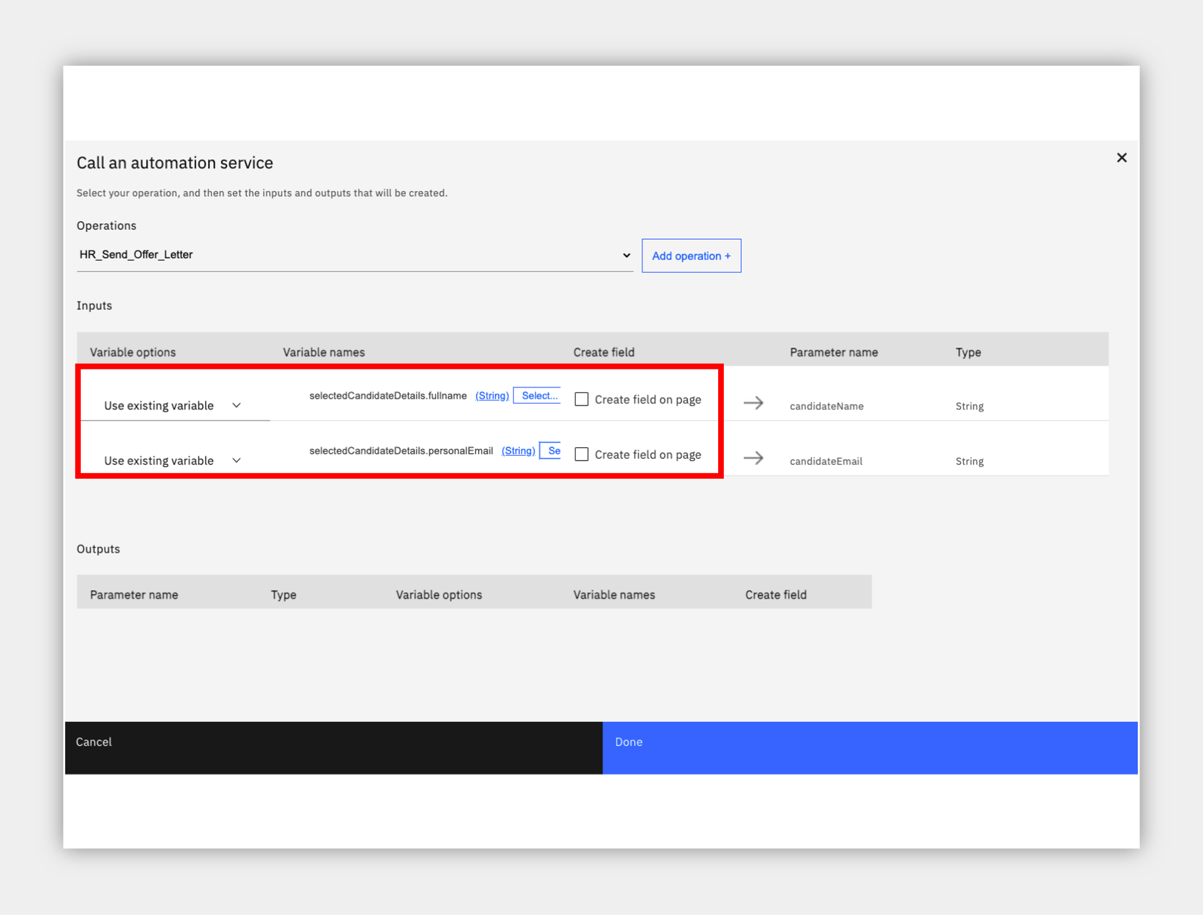Select the candidateEmail parameter text

[825, 461]
